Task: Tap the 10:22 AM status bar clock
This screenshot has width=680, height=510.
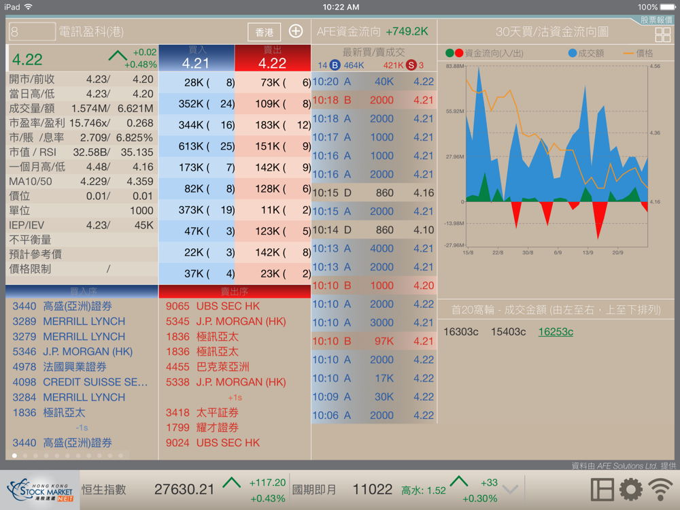Action: tap(341, 7)
